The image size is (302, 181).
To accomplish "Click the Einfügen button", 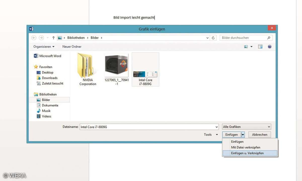I will [x=232, y=135].
